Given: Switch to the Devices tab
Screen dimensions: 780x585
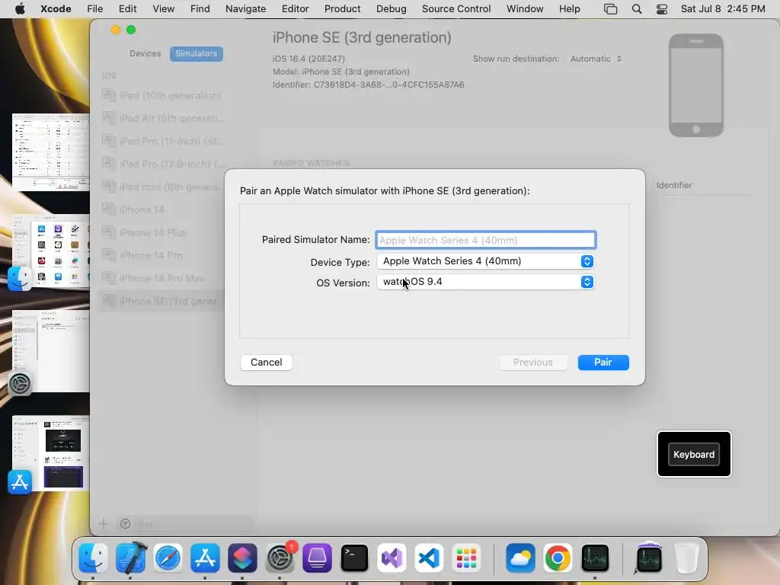Looking at the screenshot, I should pos(145,53).
